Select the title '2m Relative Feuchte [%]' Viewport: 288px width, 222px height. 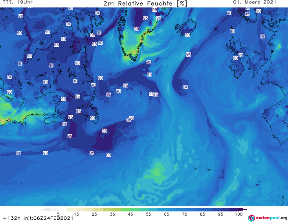click(145, 4)
